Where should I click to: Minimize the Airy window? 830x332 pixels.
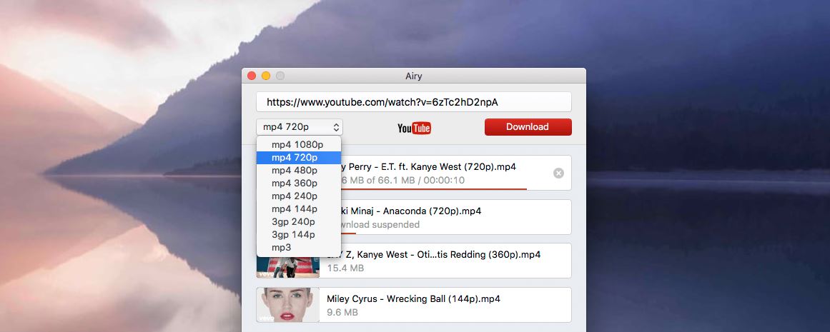pyautogui.click(x=266, y=76)
